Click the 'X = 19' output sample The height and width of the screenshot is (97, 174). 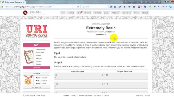pos(105,75)
